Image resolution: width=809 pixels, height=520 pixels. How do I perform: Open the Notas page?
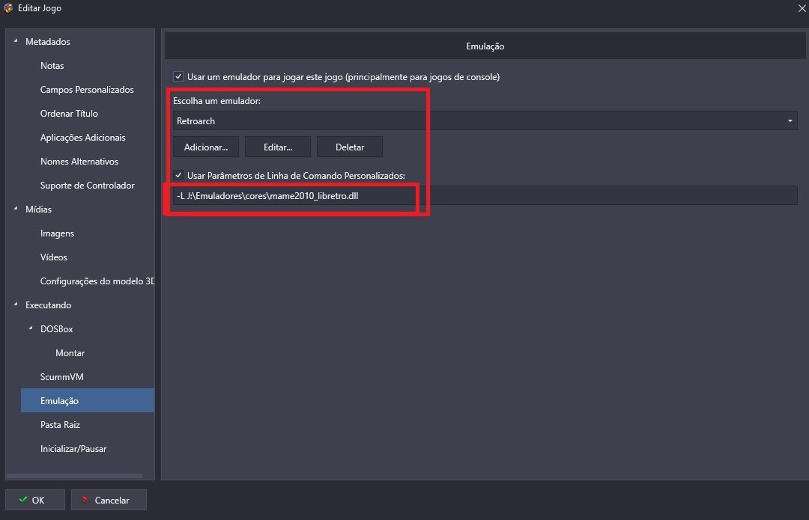pos(52,65)
